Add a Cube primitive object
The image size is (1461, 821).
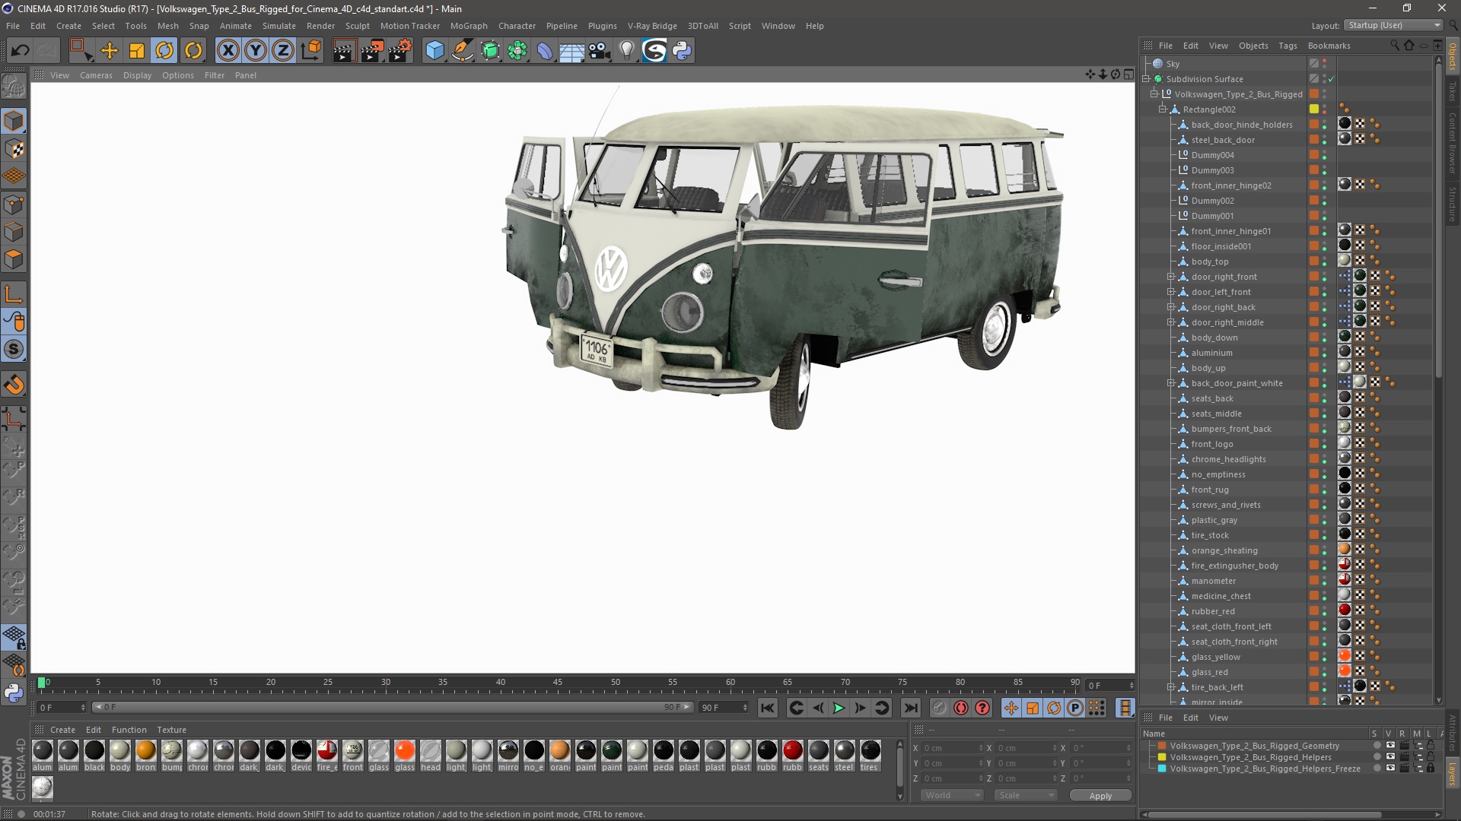click(434, 50)
